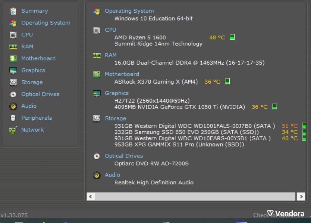Click the Graphics monitor icon in sidebar
This screenshot has width=311, height=223.
point(13,71)
